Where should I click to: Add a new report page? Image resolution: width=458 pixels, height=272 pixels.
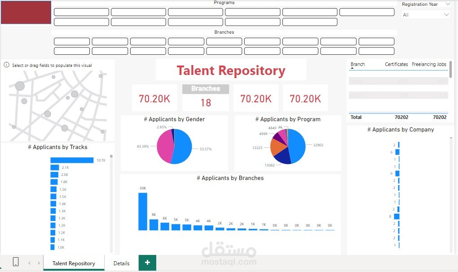click(x=147, y=263)
